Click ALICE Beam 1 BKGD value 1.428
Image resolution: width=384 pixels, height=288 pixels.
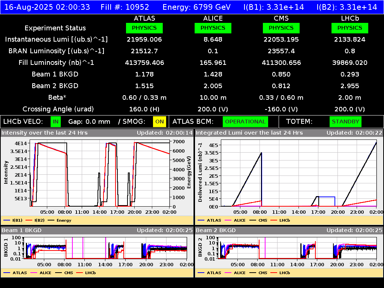[213, 74]
